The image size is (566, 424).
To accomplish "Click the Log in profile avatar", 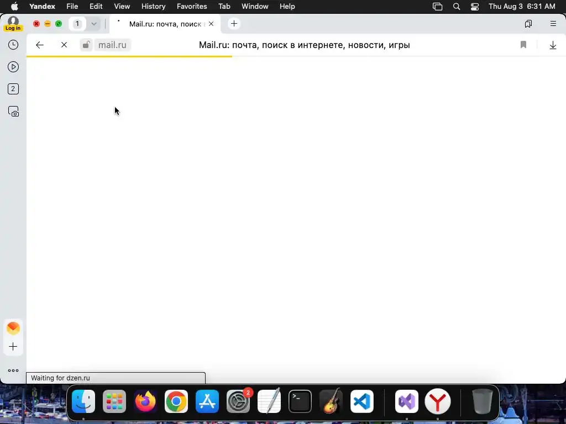I will (13, 24).
